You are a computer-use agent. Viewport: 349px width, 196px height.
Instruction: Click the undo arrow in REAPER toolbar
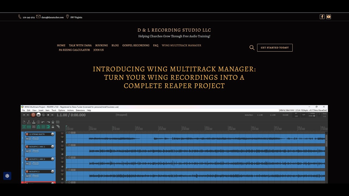43,122
